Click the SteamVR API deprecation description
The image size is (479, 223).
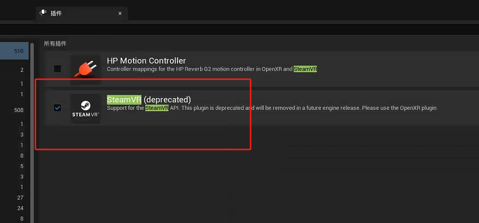click(x=272, y=108)
